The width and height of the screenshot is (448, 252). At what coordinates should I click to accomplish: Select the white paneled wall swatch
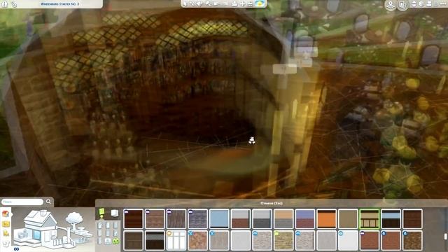(176, 241)
